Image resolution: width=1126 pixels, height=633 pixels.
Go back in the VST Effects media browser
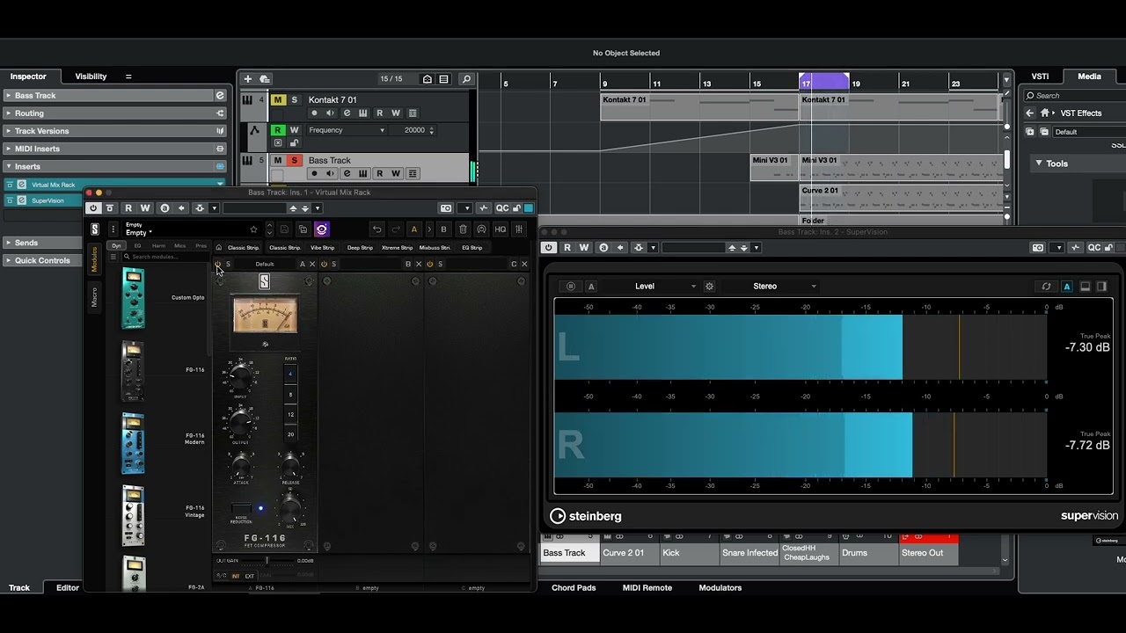tap(1029, 113)
